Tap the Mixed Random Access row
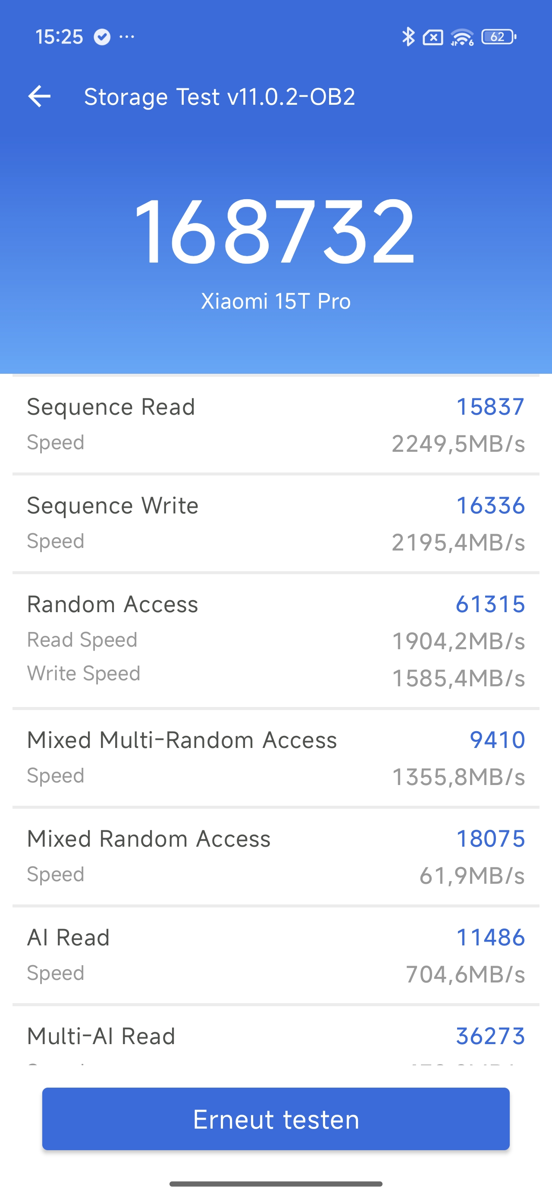This screenshot has width=552, height=1195. pyautogui.click(x=276, y=856)
